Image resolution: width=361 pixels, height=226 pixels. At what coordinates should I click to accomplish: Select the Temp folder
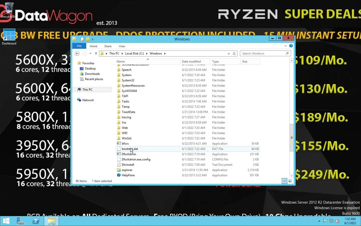(x=126, y=107)
